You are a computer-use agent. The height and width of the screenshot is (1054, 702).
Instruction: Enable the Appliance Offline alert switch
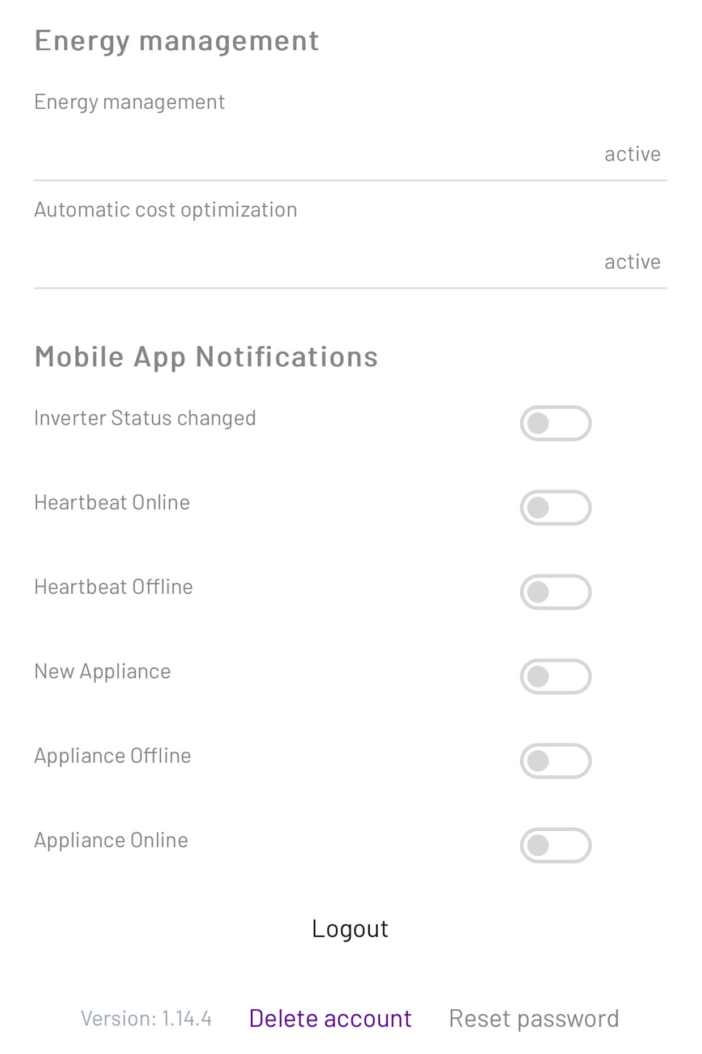coord(555,760)
